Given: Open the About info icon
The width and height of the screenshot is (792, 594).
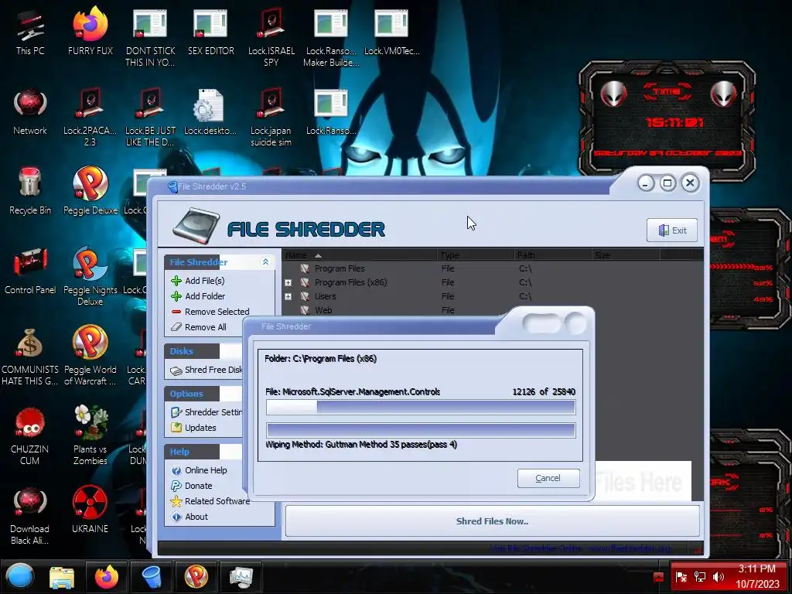Looking at the screenshot, I should pyautogui.click(x=176, y=517).
